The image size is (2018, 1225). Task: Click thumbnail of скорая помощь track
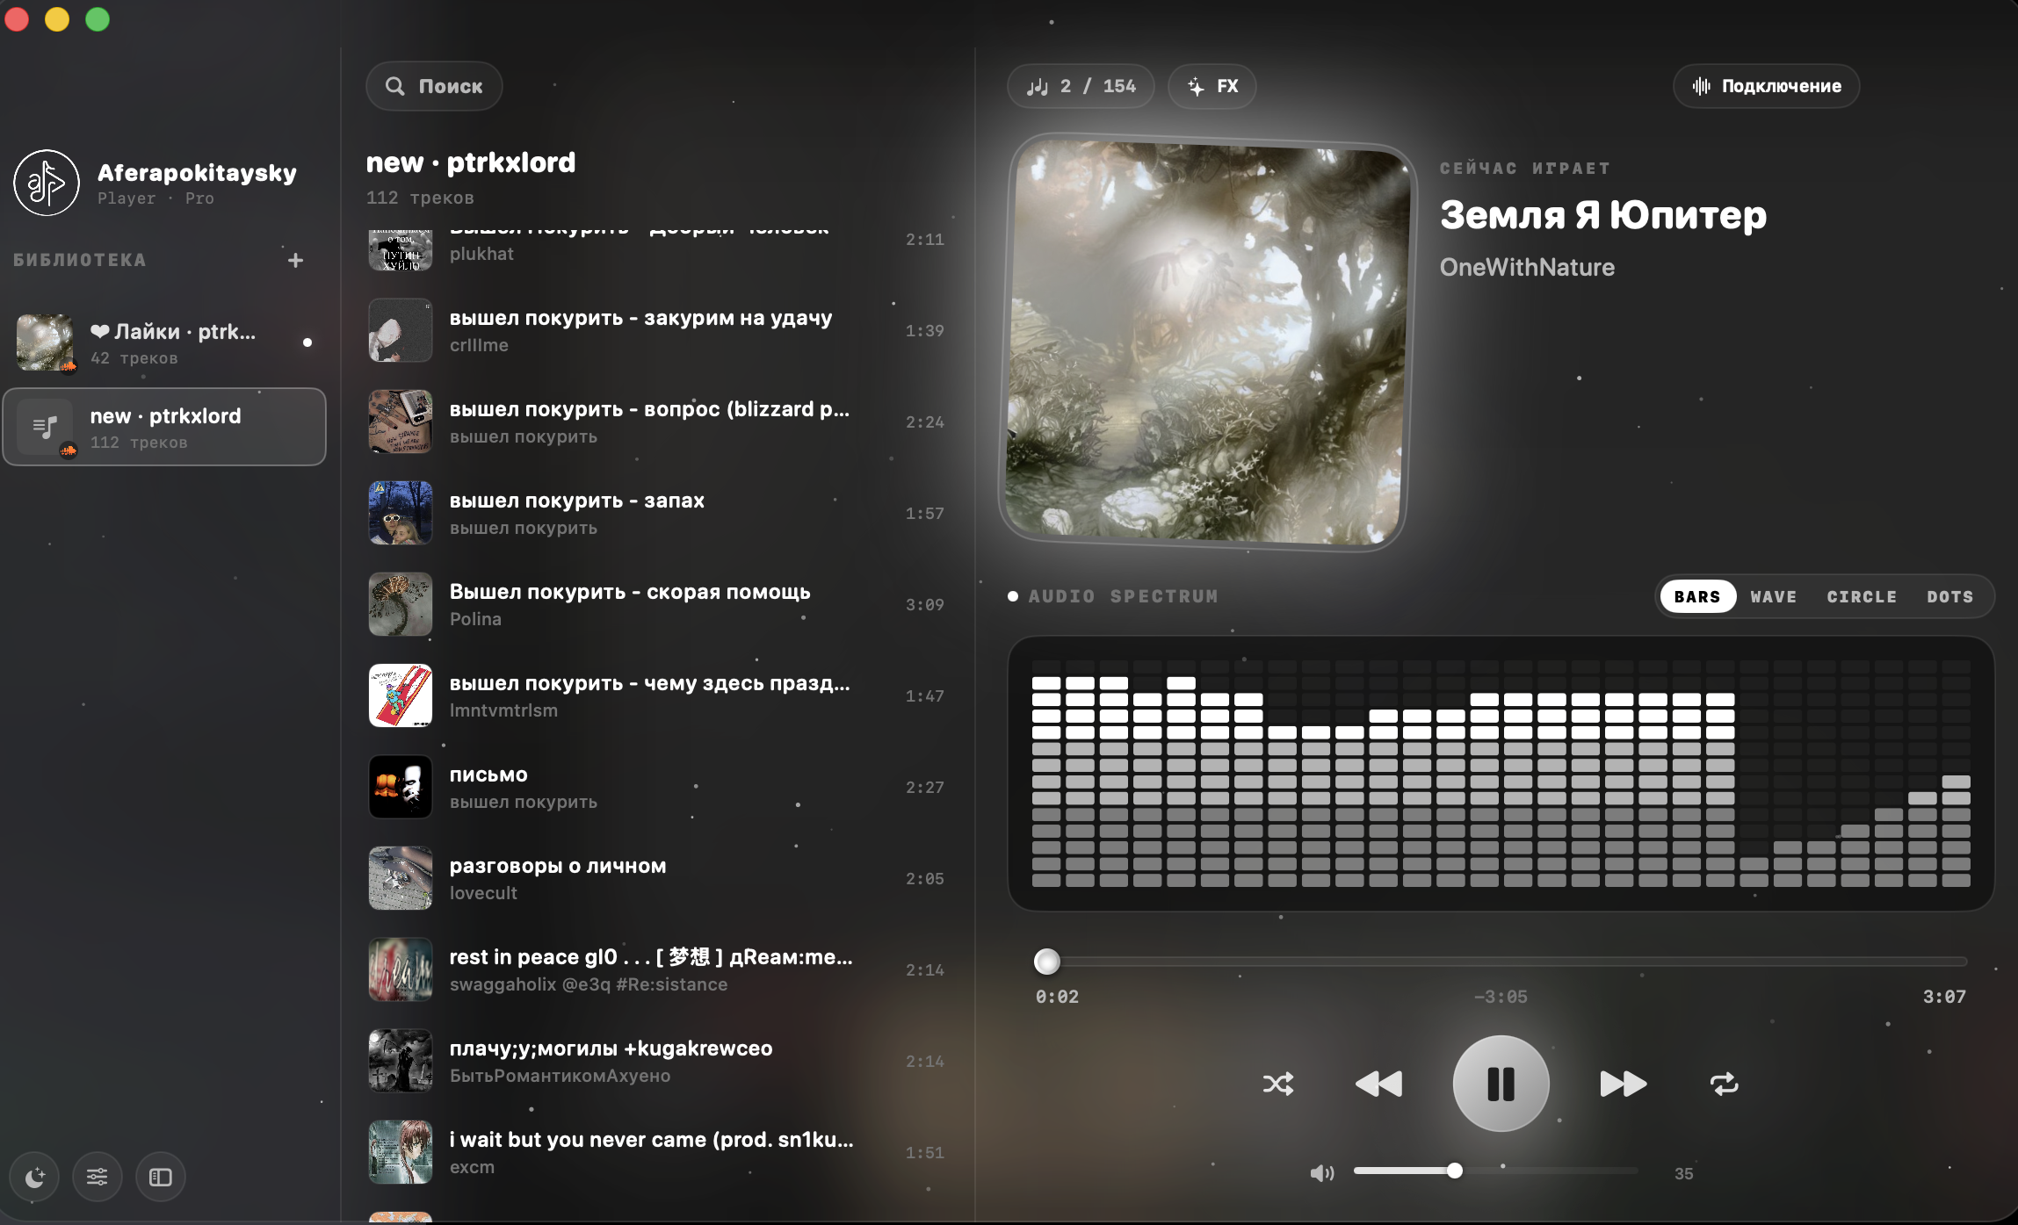(x=401, y=604)
